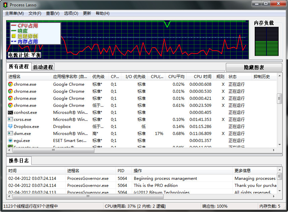Click the conhost.exe console icon
Screen dimensions: 288x212
tap(10, 113)
